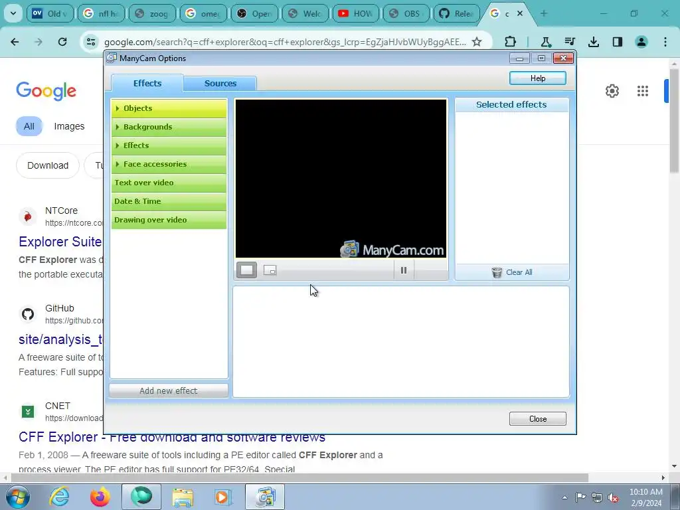This screenshot has height=510, width=680.
Task: Bookmark this page with star icon
Action: point(477,42)
